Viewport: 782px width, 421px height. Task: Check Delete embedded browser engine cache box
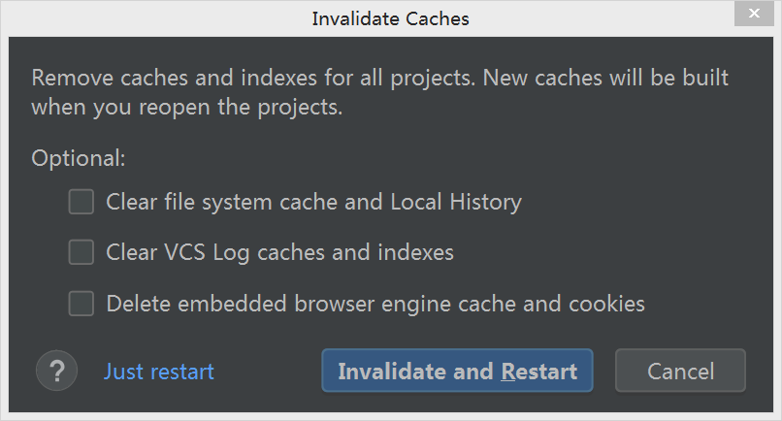[x=81, y=304]
